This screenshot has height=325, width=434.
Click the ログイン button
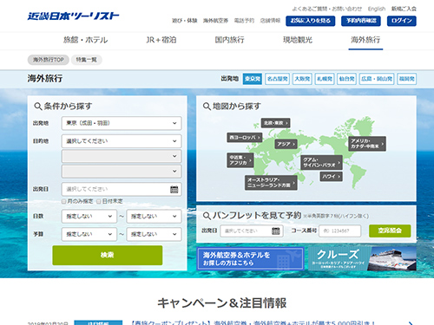click(x=402, y=21)
